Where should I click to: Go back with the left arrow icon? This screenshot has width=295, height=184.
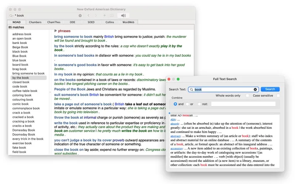point(88,15)
